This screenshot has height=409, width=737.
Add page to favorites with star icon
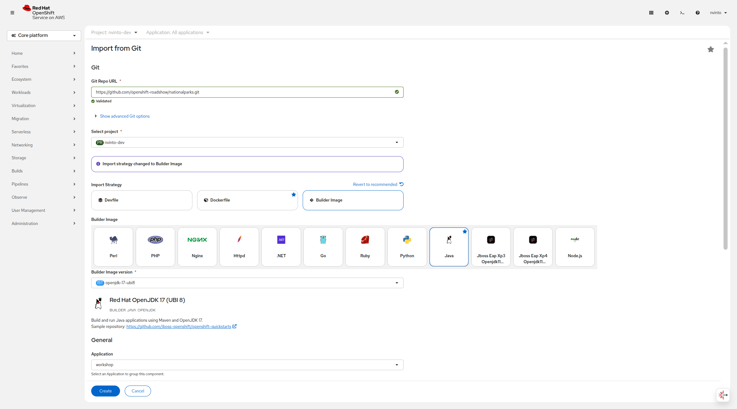pyautogui.click(x=711, y=49)
